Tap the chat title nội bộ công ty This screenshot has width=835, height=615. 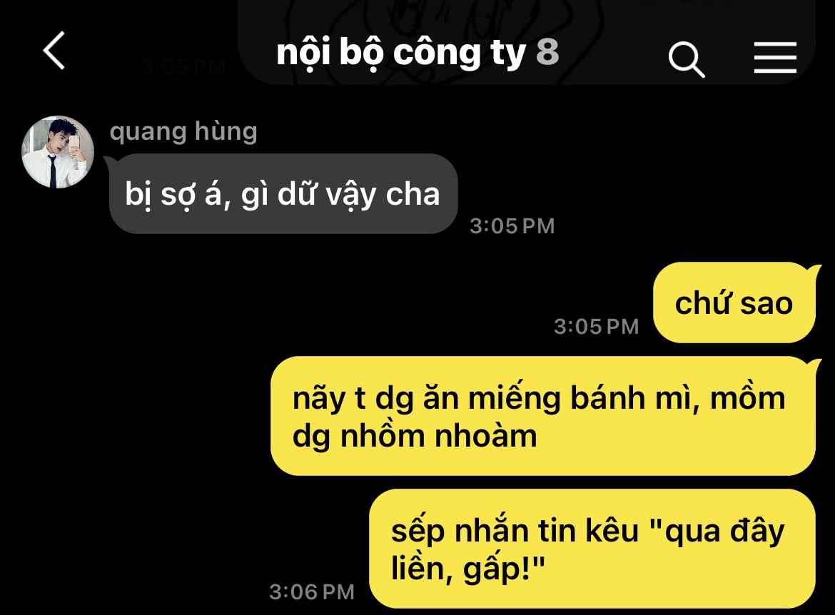[401, 53]
